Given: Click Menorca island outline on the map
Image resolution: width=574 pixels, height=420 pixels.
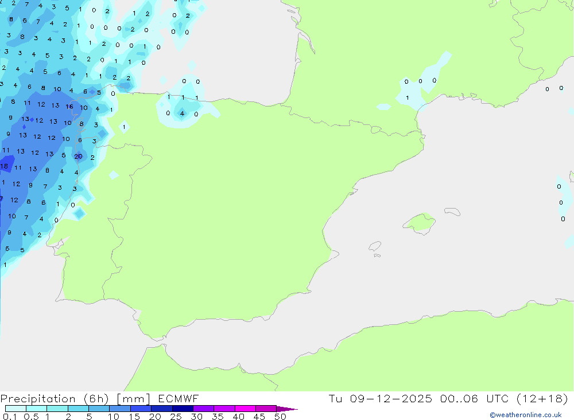Looking at the screenshot, I should 452,211.
